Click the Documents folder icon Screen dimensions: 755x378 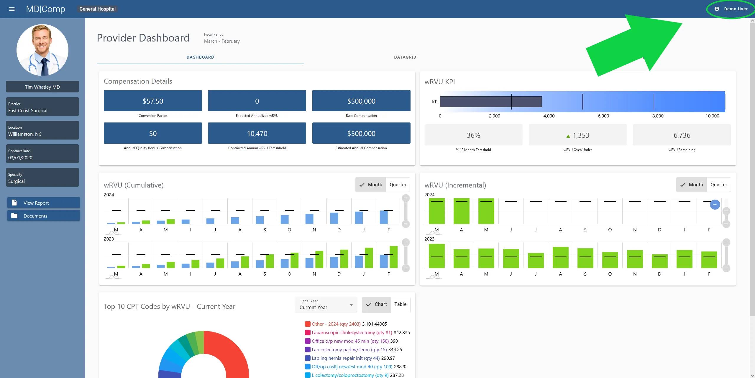pos(14,215)
